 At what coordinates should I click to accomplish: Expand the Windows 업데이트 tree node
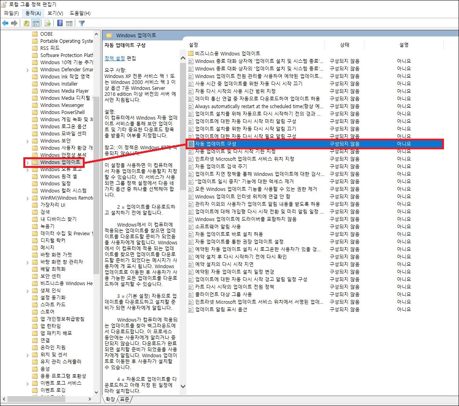[x=28, y=162]
